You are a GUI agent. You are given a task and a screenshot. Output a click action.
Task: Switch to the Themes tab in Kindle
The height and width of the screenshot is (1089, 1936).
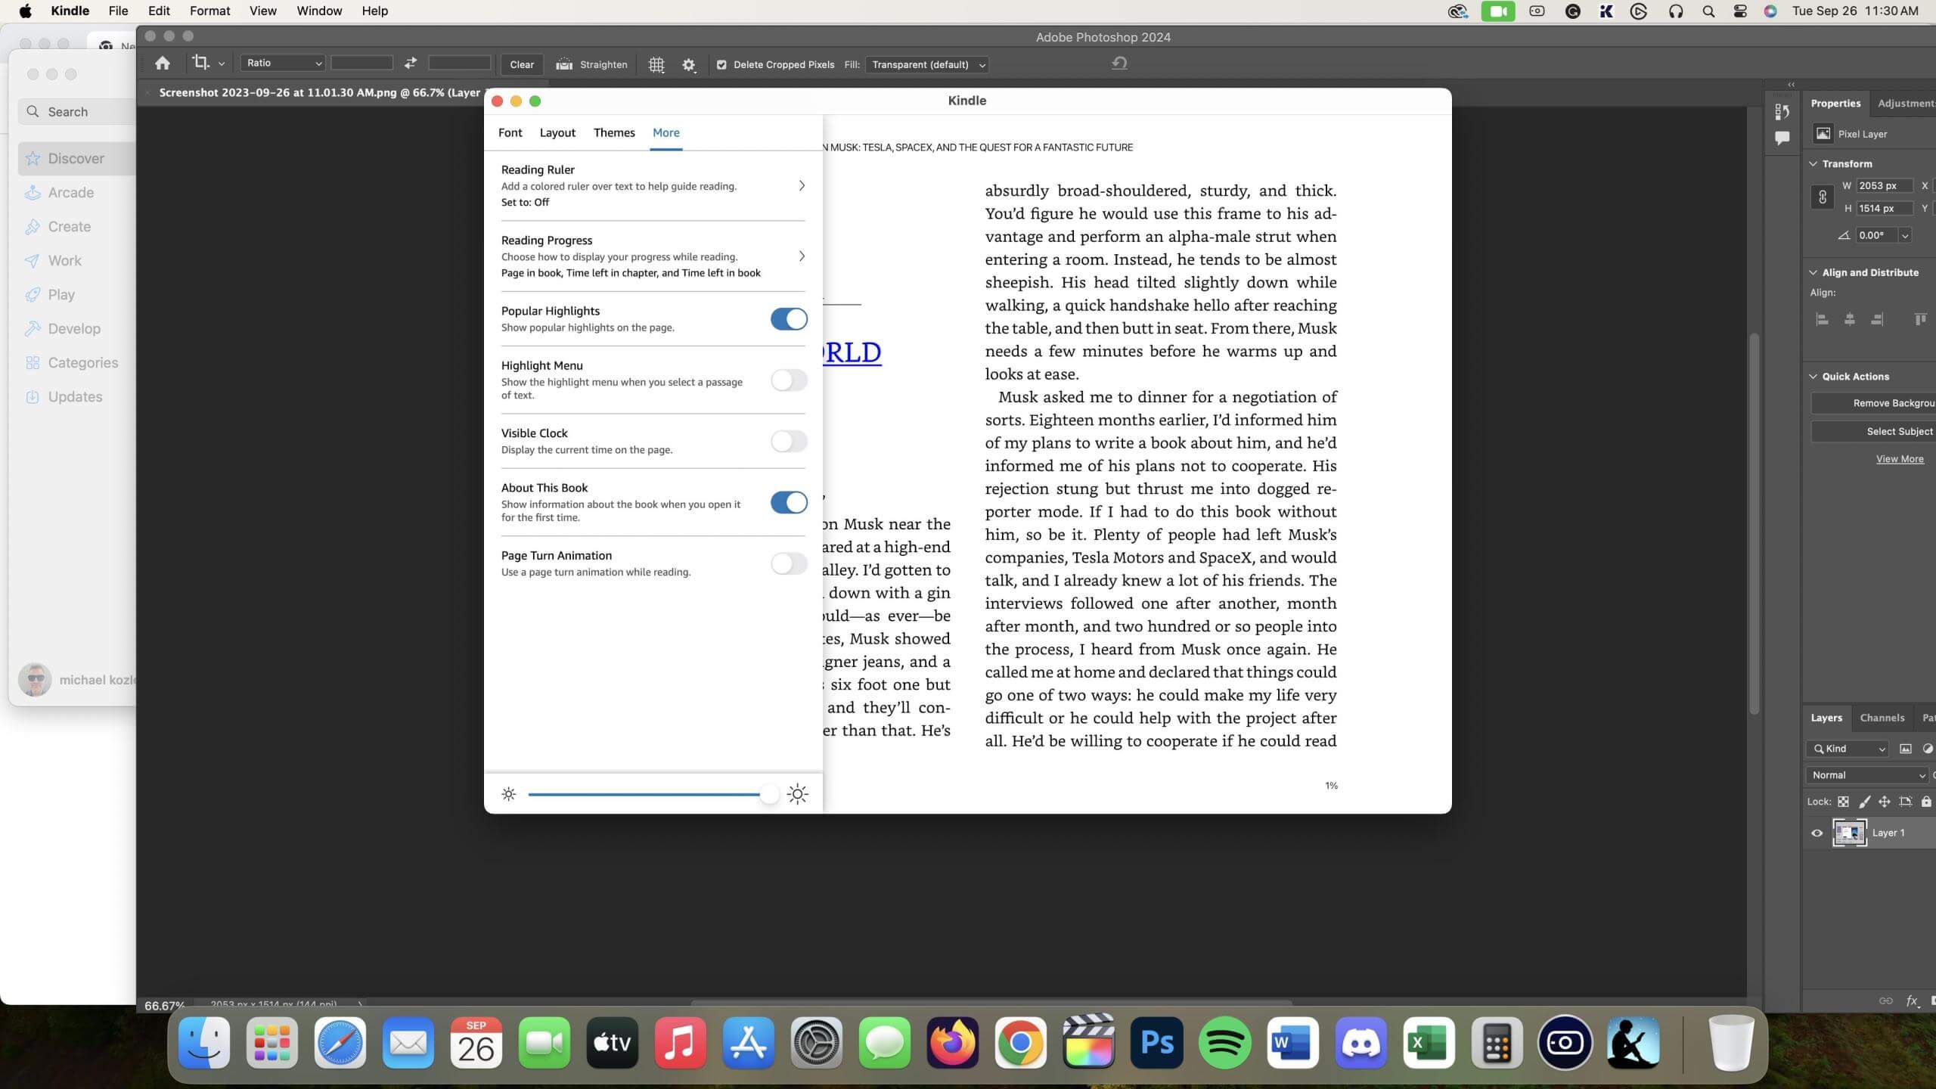(x=614, y=132)
